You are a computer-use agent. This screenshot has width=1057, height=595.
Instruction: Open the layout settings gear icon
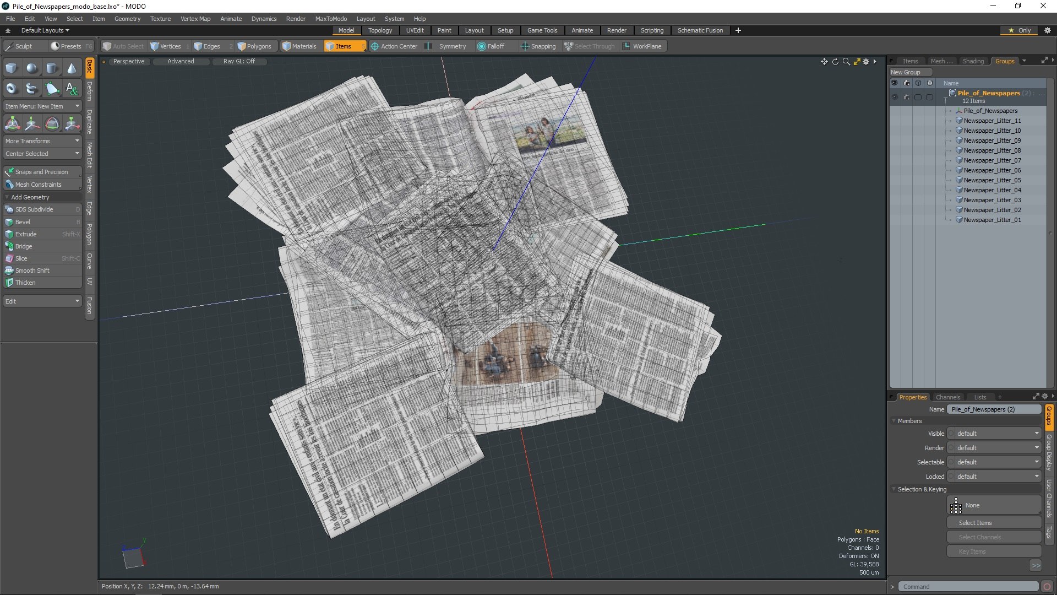point(1048,30)
